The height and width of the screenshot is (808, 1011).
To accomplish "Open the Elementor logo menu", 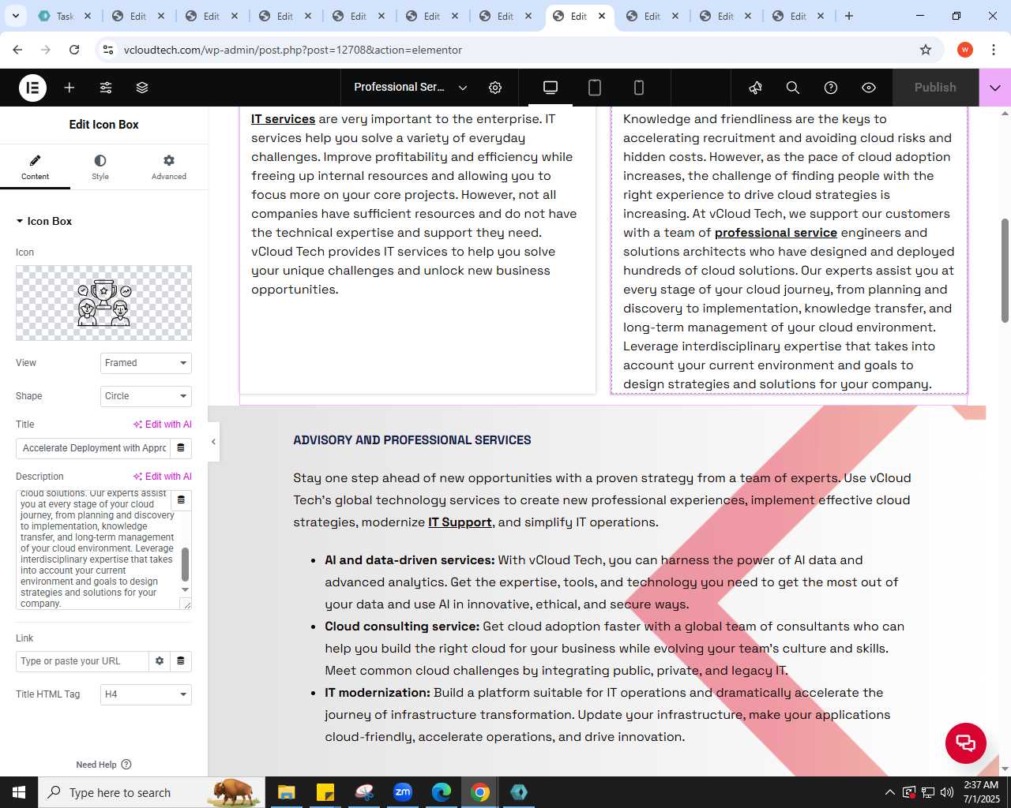I will 32,88.
